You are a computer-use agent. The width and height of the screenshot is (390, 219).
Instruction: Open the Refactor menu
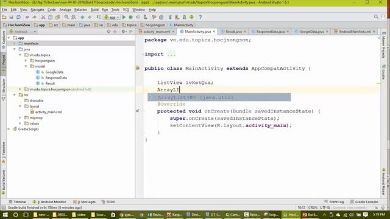click(81, 10)
